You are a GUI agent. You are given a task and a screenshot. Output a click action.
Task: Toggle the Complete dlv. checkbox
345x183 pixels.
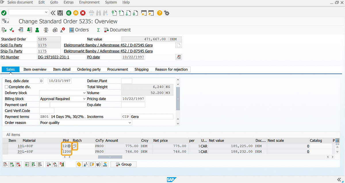tap(7, 87)
